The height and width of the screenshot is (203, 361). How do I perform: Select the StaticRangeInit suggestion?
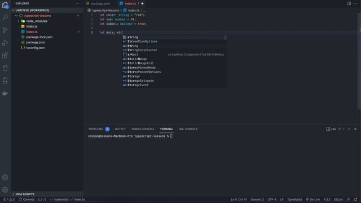(174, 63)
